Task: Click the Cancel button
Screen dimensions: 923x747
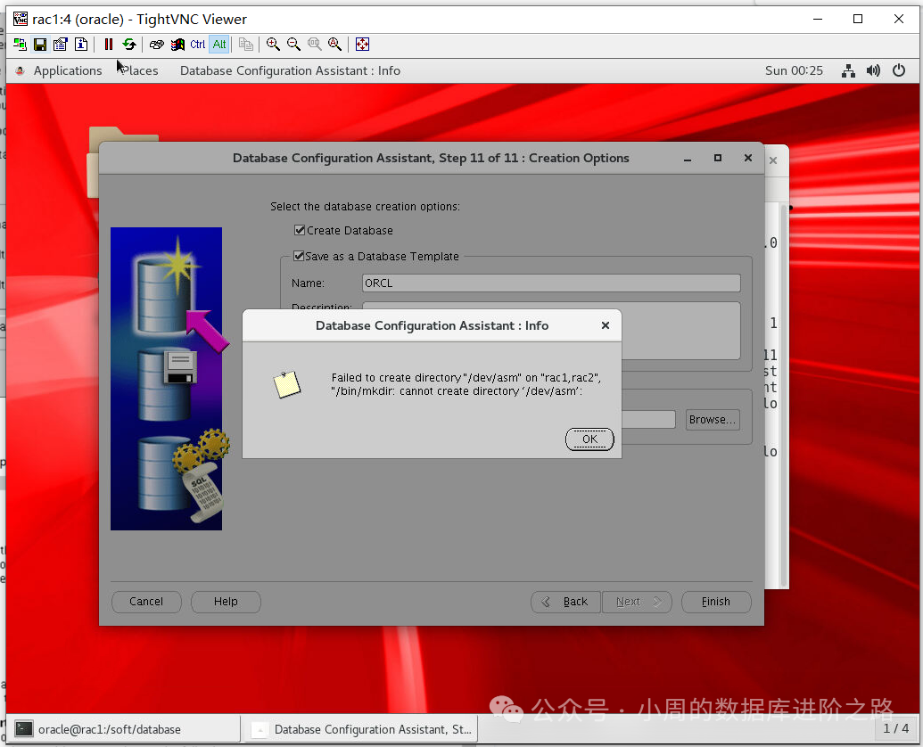Action: [x=146, y=602]
